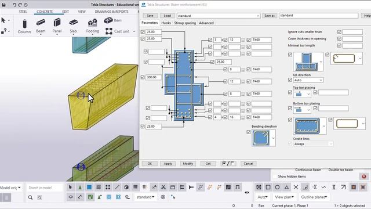
Task: Open the VIEW ribbon tab
Action: pyautogui.click(x=82, y=12)
